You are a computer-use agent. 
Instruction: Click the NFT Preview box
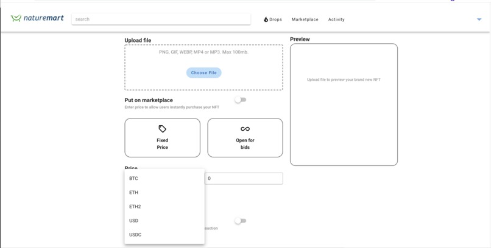click(x=344, y=105)
